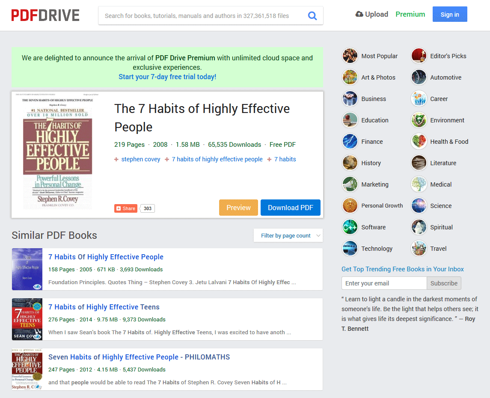490x398 pixels.
Task: Click the Upload cloud icon
Action: click(359, 14)
